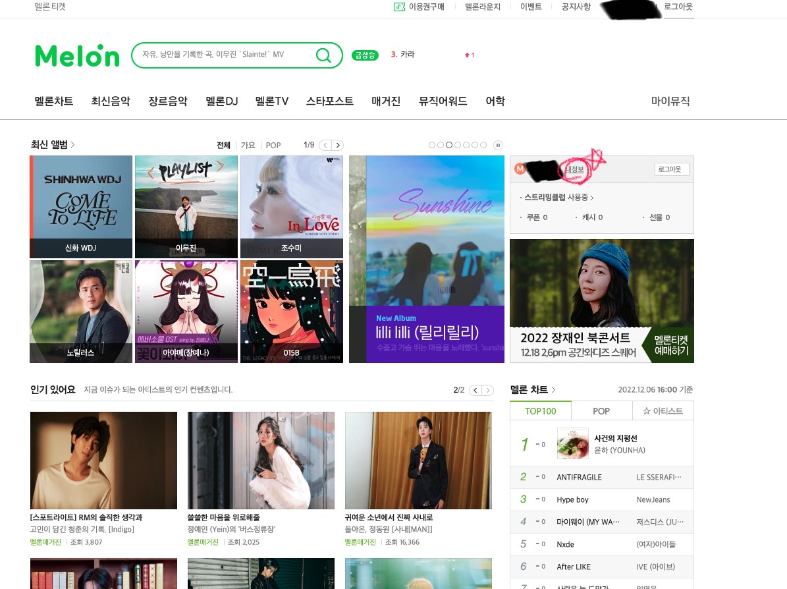Expand 스트리밍클럽 사용중 details
This screenshot has width=787, height=589.
(x=558, y=198)
